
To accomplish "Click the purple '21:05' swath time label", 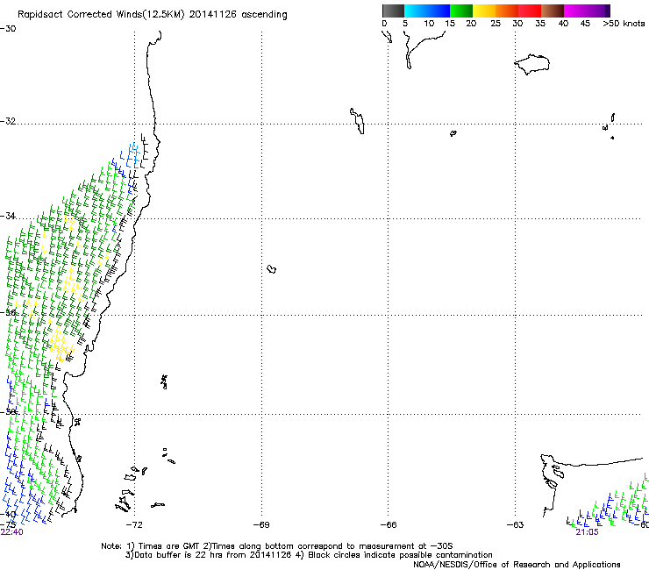I will 587,532.
